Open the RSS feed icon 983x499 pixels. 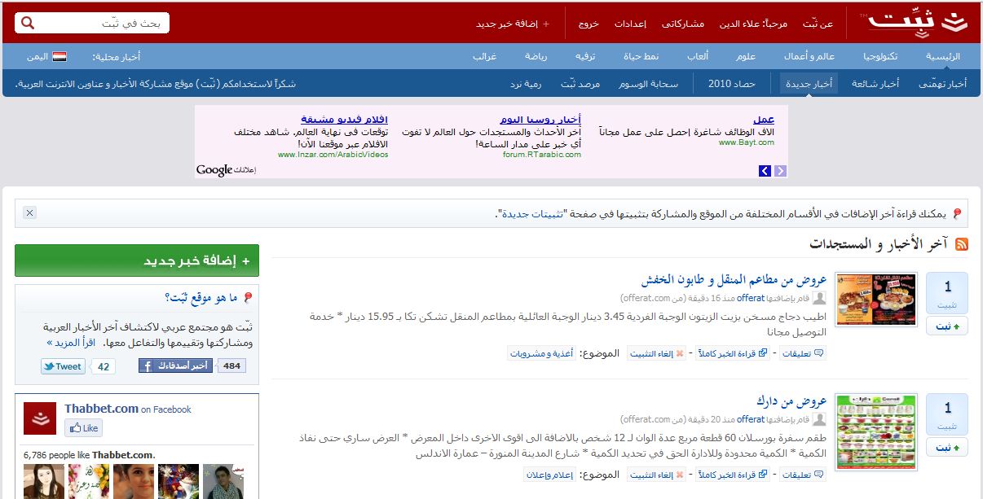pos(962,244)
